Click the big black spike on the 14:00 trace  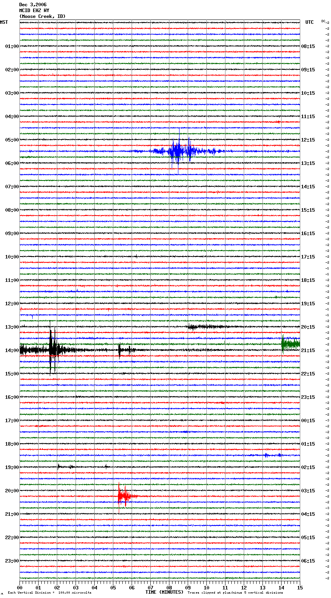52,348
